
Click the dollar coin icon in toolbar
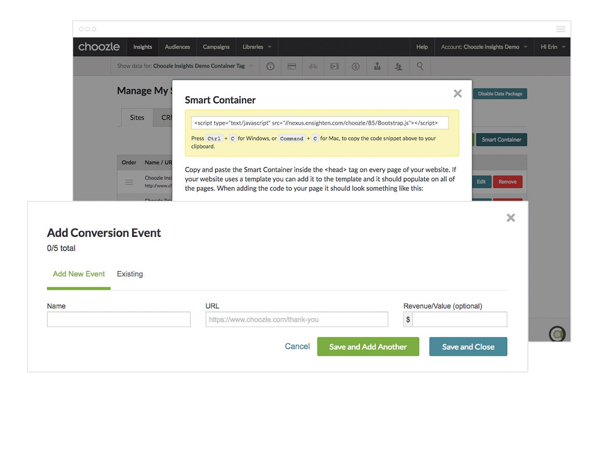355,66
